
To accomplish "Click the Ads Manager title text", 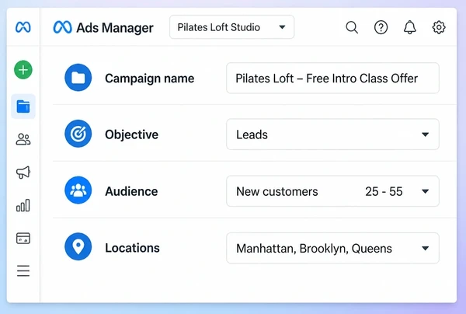I will [x=115, y=28].
